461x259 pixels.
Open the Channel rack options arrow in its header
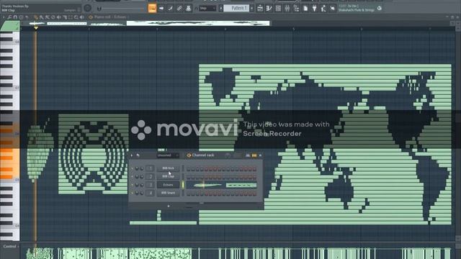point(131,155)
